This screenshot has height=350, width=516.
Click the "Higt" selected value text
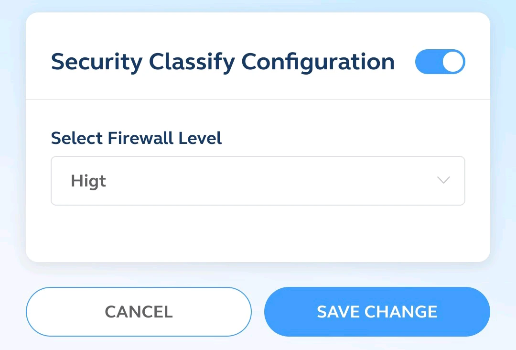click(x=88, y=181)
